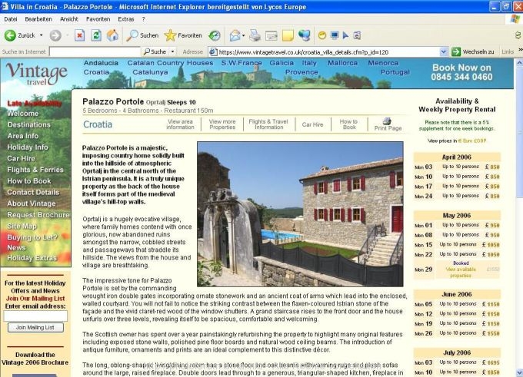Click the Print Page printer icon
This screenshot has width=523, height=377.
point(387,121)
